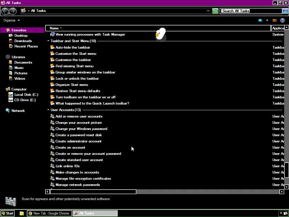The image size is (289, 217).
Task: Click icon beside Lock or unlock the taskbar
Action: click(52, 79)
